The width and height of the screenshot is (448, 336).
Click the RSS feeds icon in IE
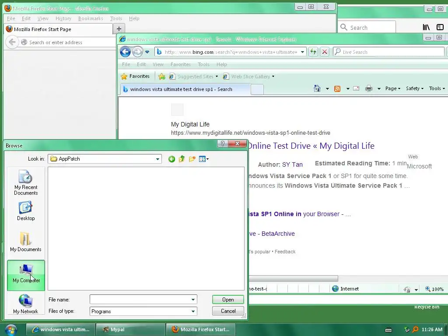[x=337, y=88]
